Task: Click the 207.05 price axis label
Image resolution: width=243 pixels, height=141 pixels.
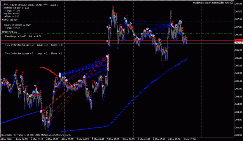Action: [x=239, y=27]
